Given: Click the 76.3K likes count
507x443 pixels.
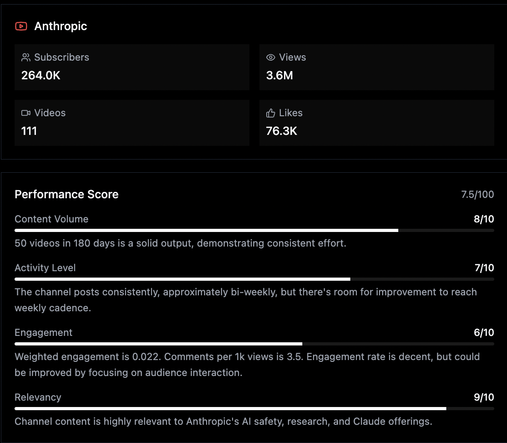Looking at the screenshot, I should point(282,131).
